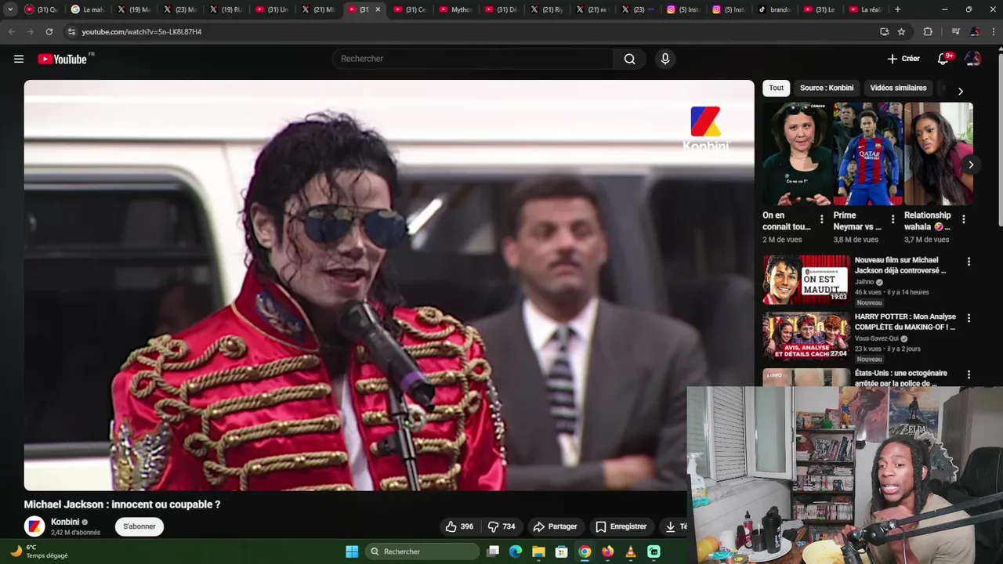The image size is (1003, 564).
Task: Open Microsoft Store from taskbar
Action: [x=561, y=551]
